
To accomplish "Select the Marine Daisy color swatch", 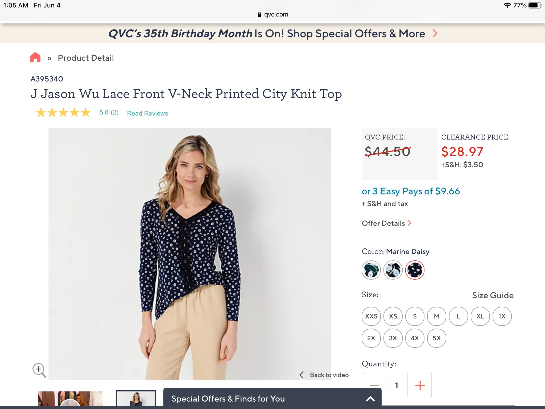I will (x=415, y=270).
